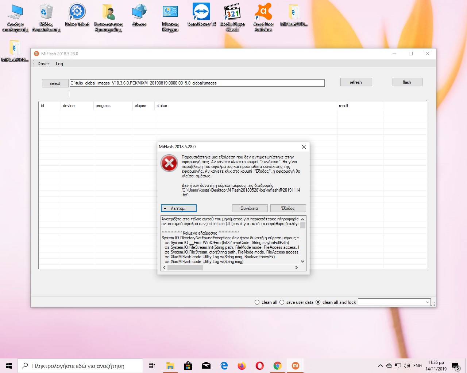Image resolution: width=467 pixels, height=373 pixels.
Task: Open the Driver menu
Action: pos(43,64)
